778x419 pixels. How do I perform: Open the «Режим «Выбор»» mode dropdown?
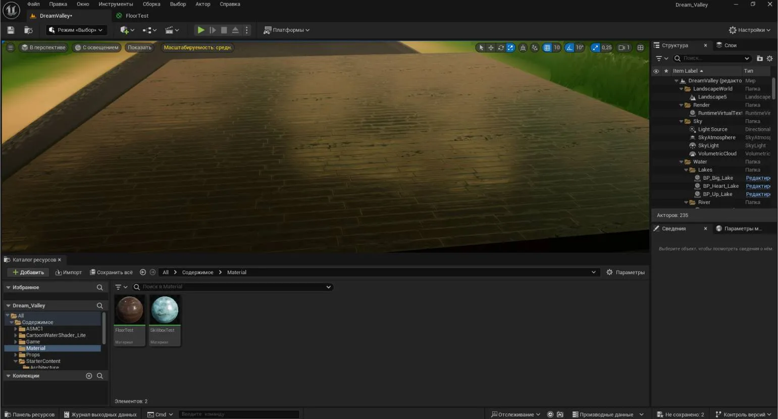point(76,30)
